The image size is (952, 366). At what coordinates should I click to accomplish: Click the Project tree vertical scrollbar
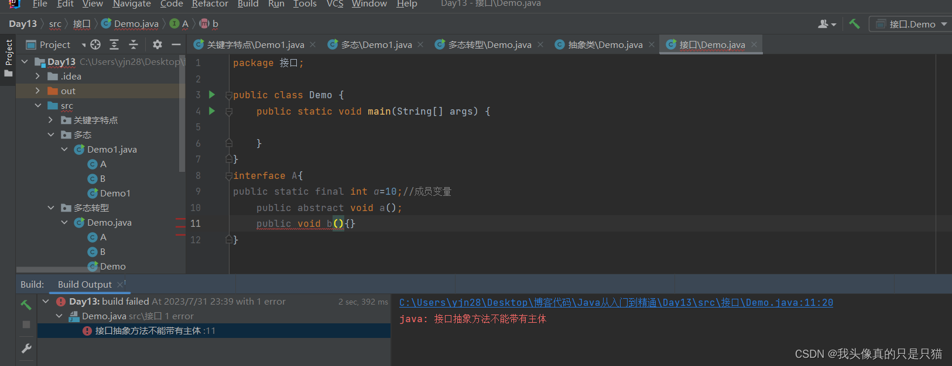pyautogui.click(x=182, y=112)
